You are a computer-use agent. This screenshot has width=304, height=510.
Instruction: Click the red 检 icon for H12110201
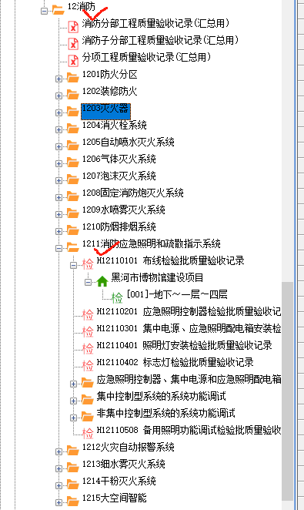[88, 314]
